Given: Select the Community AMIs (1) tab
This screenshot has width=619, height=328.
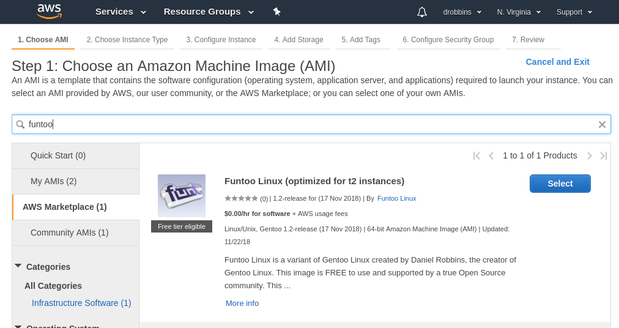Looking at the screenshot, I should click(76, 233).
